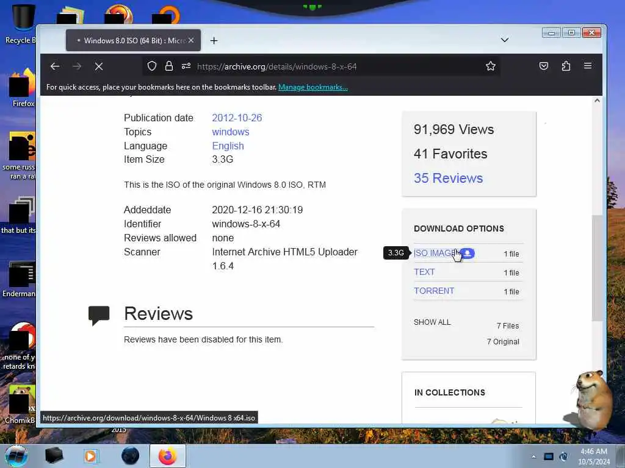
Task: Click the ISO description sentence
Action: click(x=225, y=185)
